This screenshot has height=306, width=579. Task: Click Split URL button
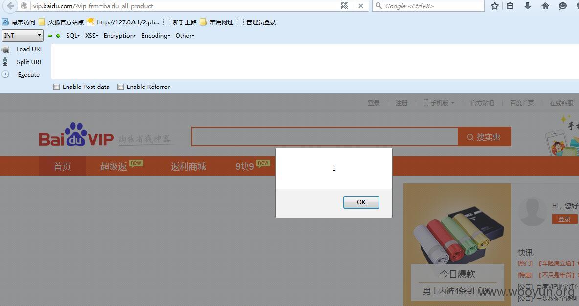[x=29, y=62]
